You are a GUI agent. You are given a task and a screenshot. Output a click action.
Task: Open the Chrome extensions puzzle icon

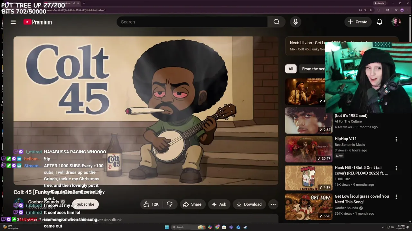(379, 10)
